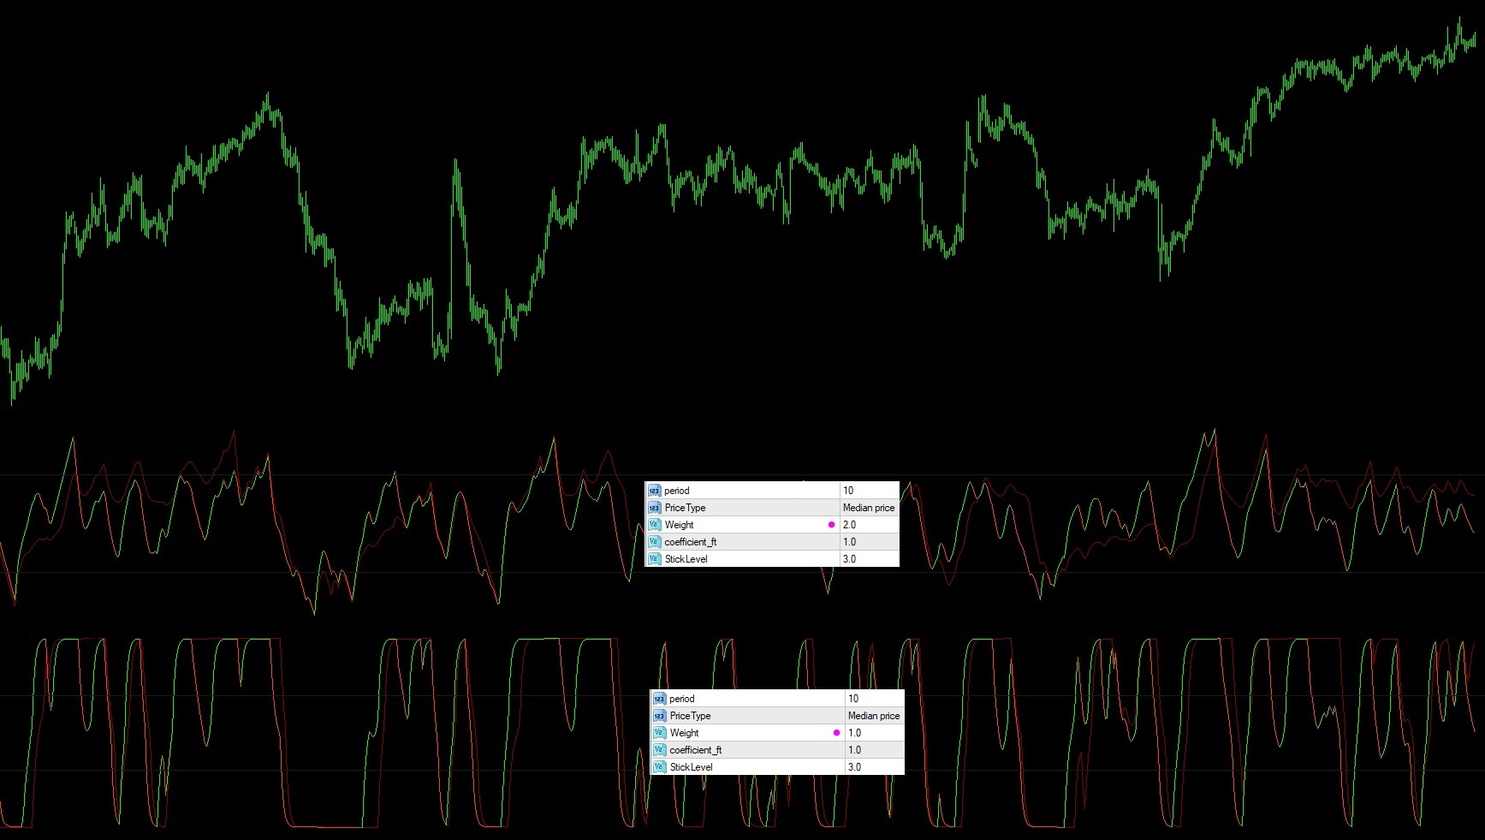
Task: Select the "period" label in upper table
Action: click(x=677, y=491)
